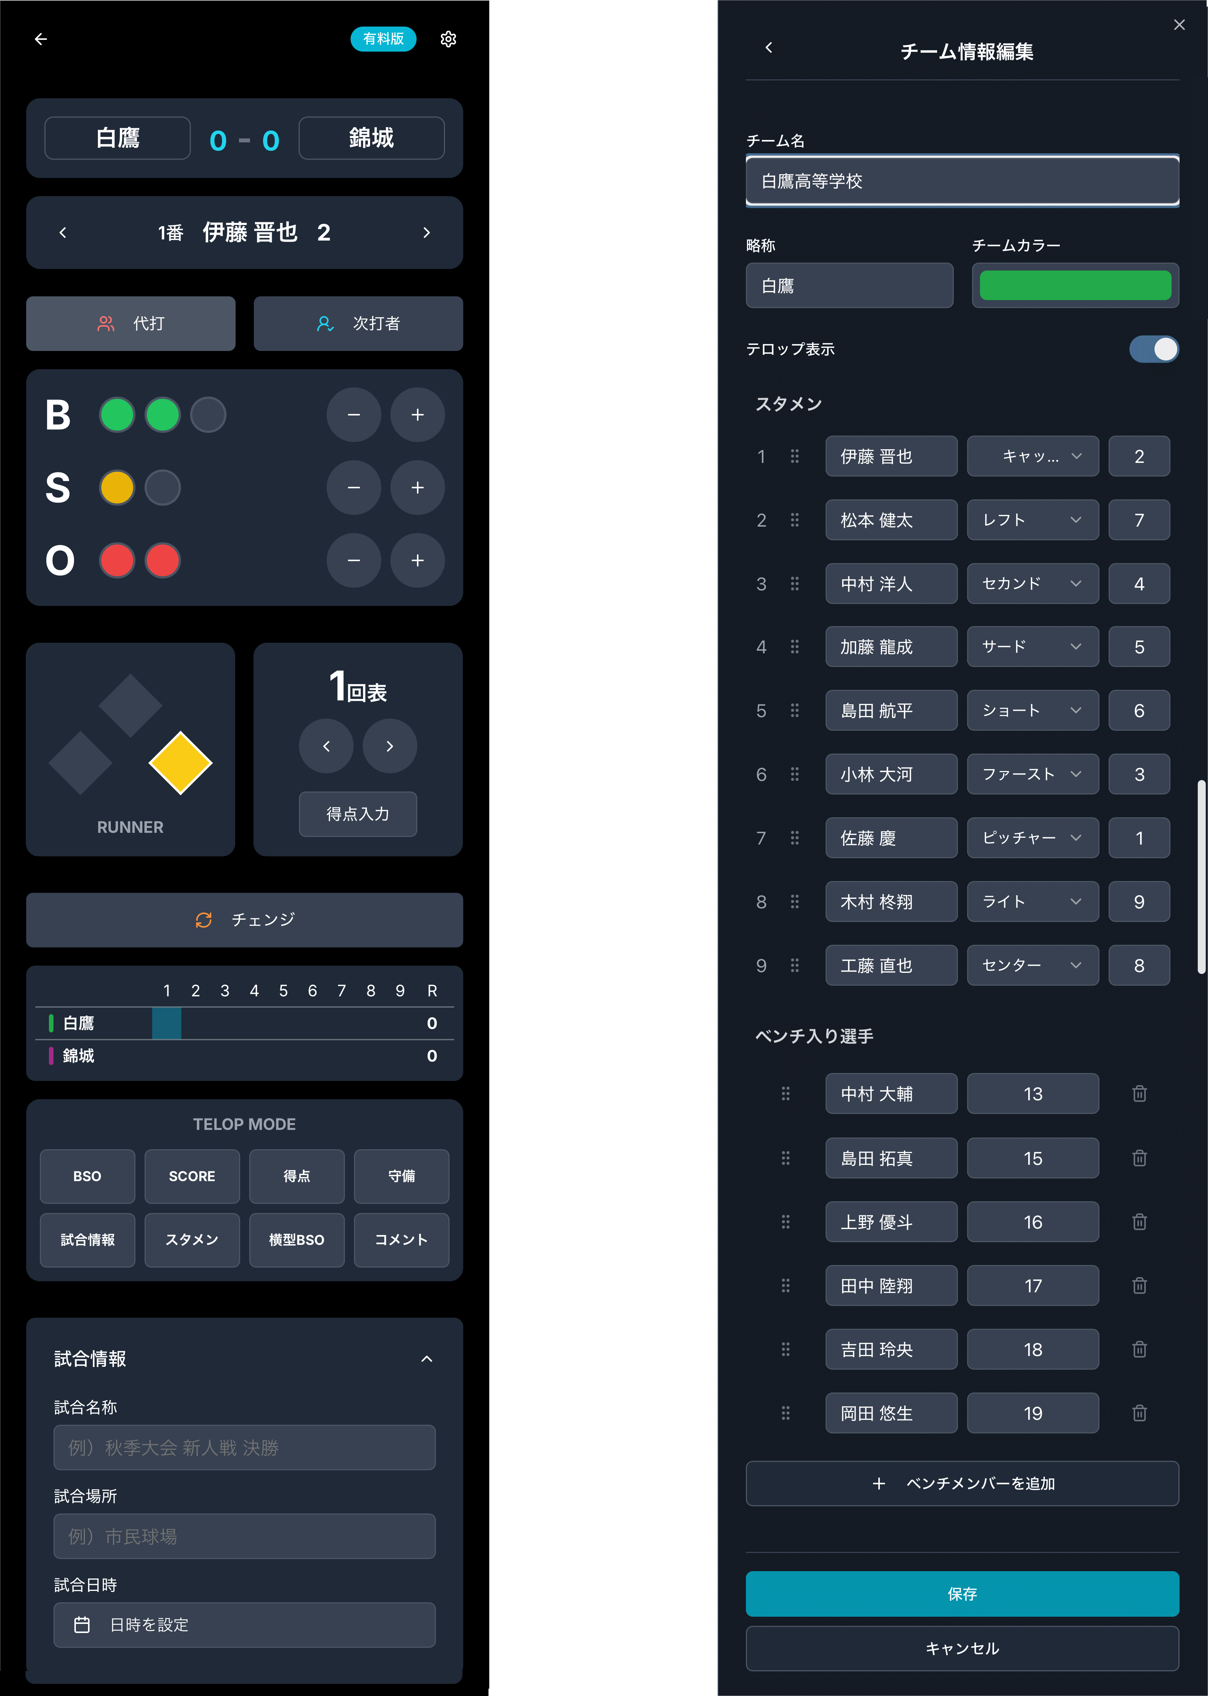Toggle the first base runner diamond

[x=181, y=763]
